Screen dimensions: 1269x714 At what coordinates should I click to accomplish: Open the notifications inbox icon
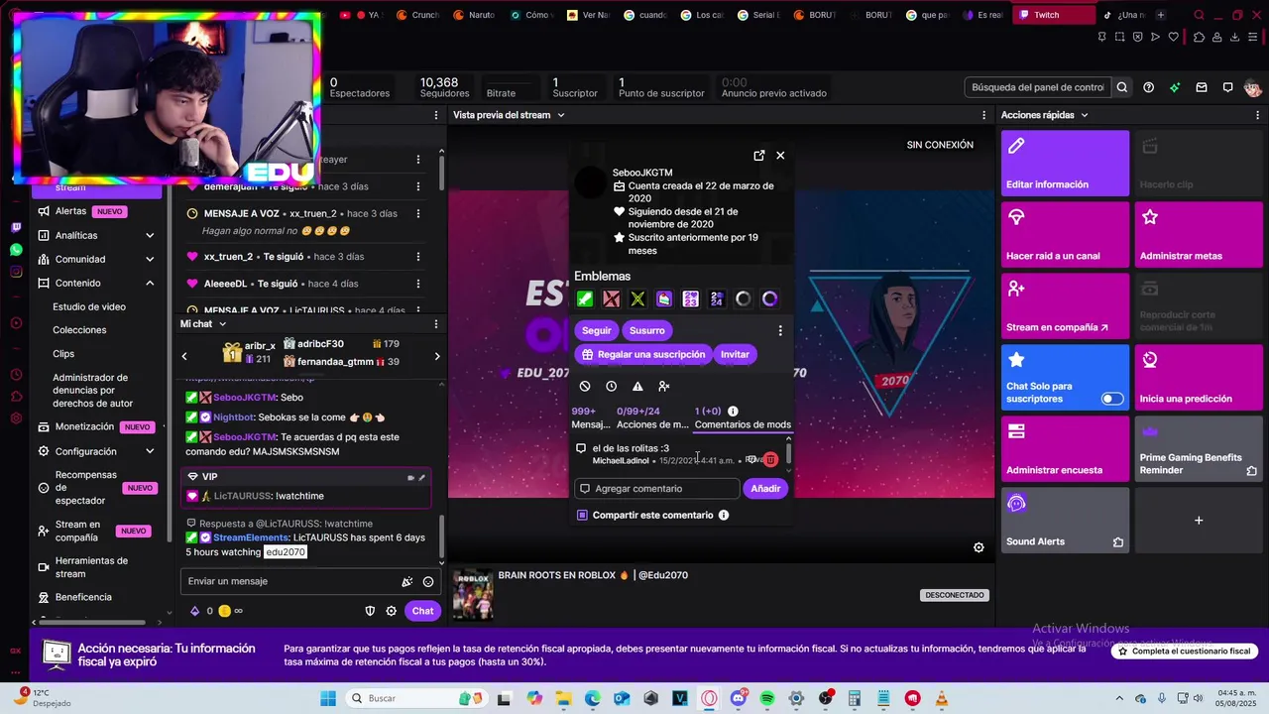(x=1202, y=87)
